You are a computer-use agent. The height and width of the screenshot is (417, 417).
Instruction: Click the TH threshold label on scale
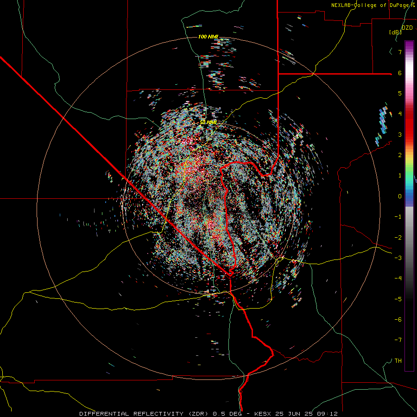[398, 360]
